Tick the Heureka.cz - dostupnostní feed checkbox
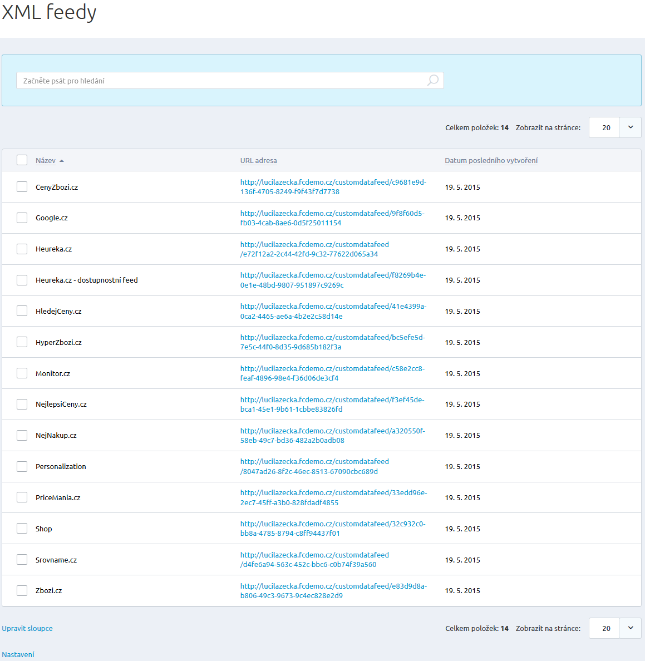Image resolution: width=645 pixels, height=661 pixels. [x=22, y=280]
